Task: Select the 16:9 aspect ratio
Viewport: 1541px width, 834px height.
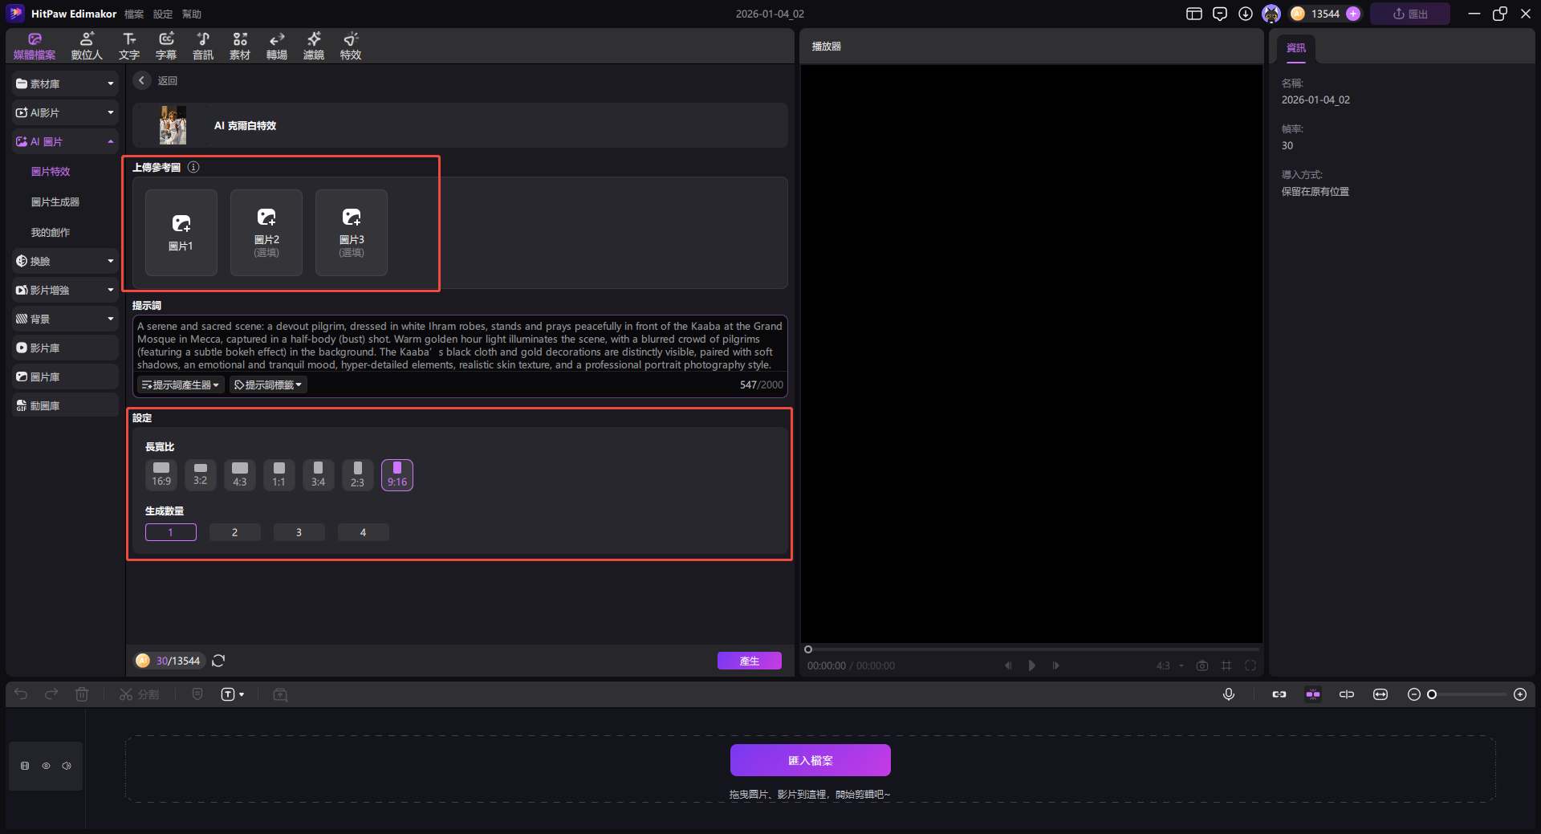Action: coord(161,474)
